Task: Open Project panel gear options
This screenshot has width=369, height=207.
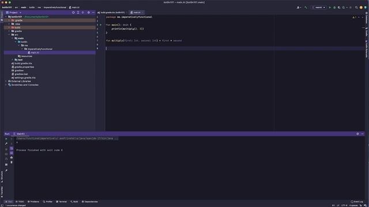Action: click(88, 13)
